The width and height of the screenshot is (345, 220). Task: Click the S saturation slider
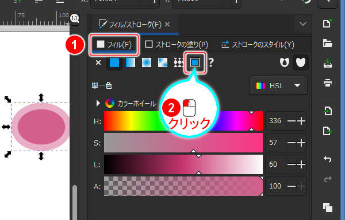click(183, 143)
